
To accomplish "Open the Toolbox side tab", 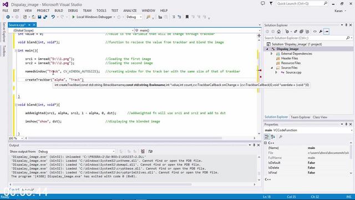I will pyautogui.click(x=4, y=50).
